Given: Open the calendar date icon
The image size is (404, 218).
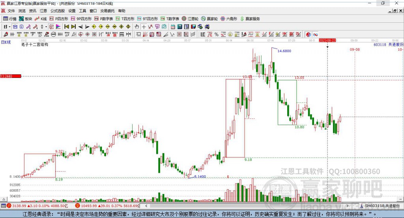Looking at the screenshot, I should [173, 27].
